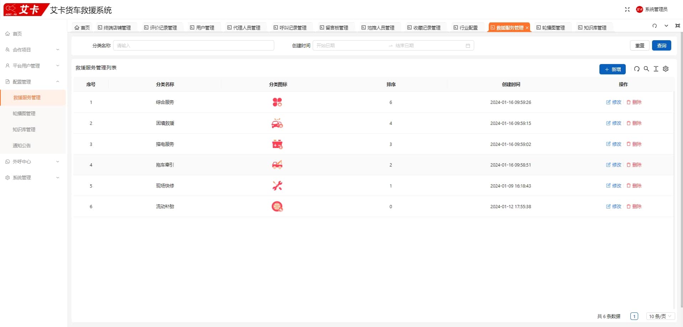Edit the 流动补胎 row with 修改
The width and height of the screenshot is (683, 327).
(x=614, y=206)
